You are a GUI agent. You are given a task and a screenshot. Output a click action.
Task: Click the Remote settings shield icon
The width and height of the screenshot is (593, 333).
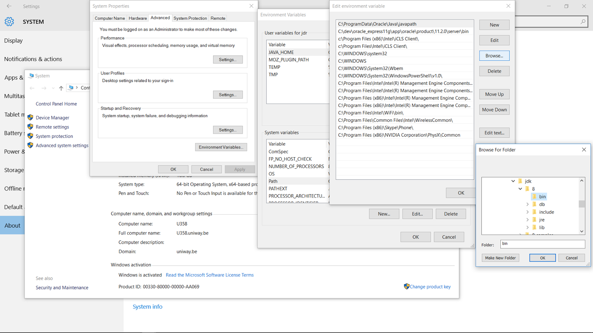click(x=30, y=127)
